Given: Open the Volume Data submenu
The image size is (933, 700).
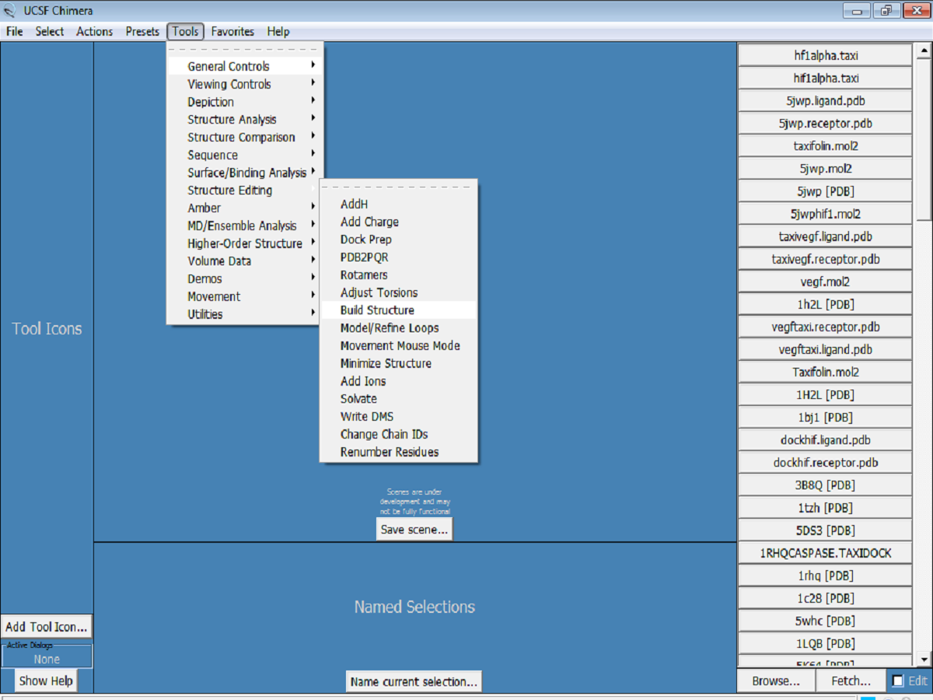Looking at the screenshot, I should [245, 261].
